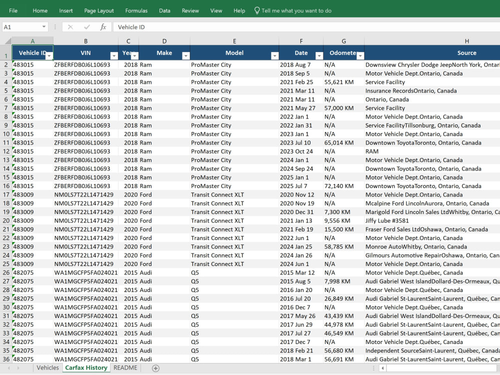
Task: Click odometer cell 72,140 KM
Action: [344, 186]
